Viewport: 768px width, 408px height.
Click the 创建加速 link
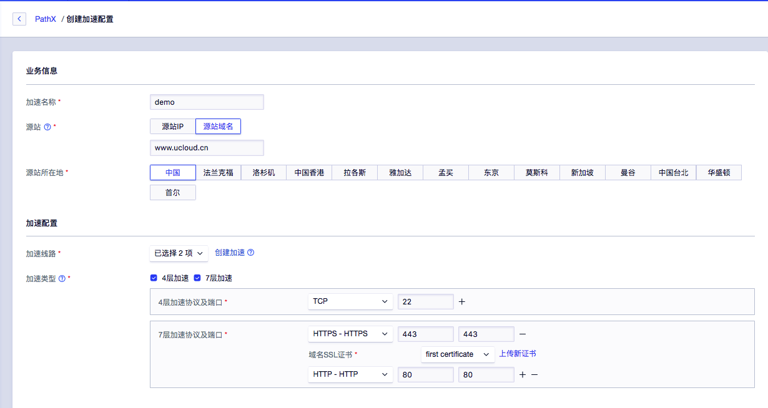(230, 253)
